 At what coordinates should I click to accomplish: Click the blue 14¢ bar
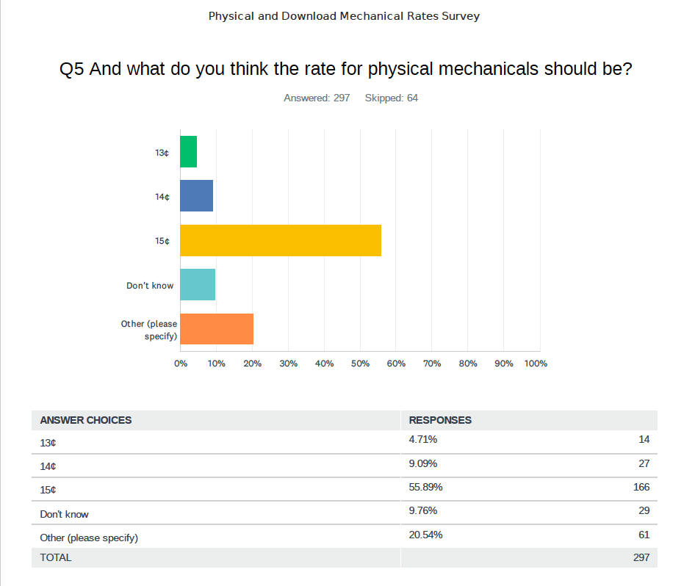click(x=196, y=196)
